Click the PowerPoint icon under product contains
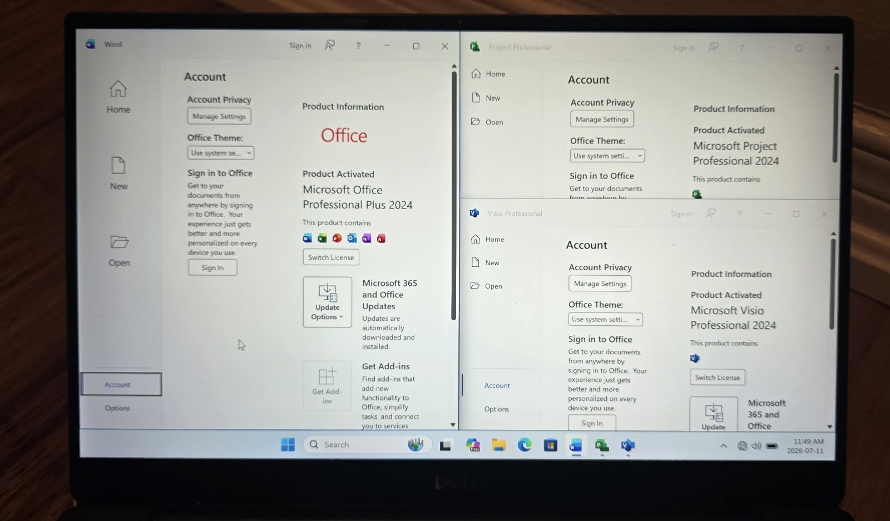This screenshot has height=521, width=890. 337,239
